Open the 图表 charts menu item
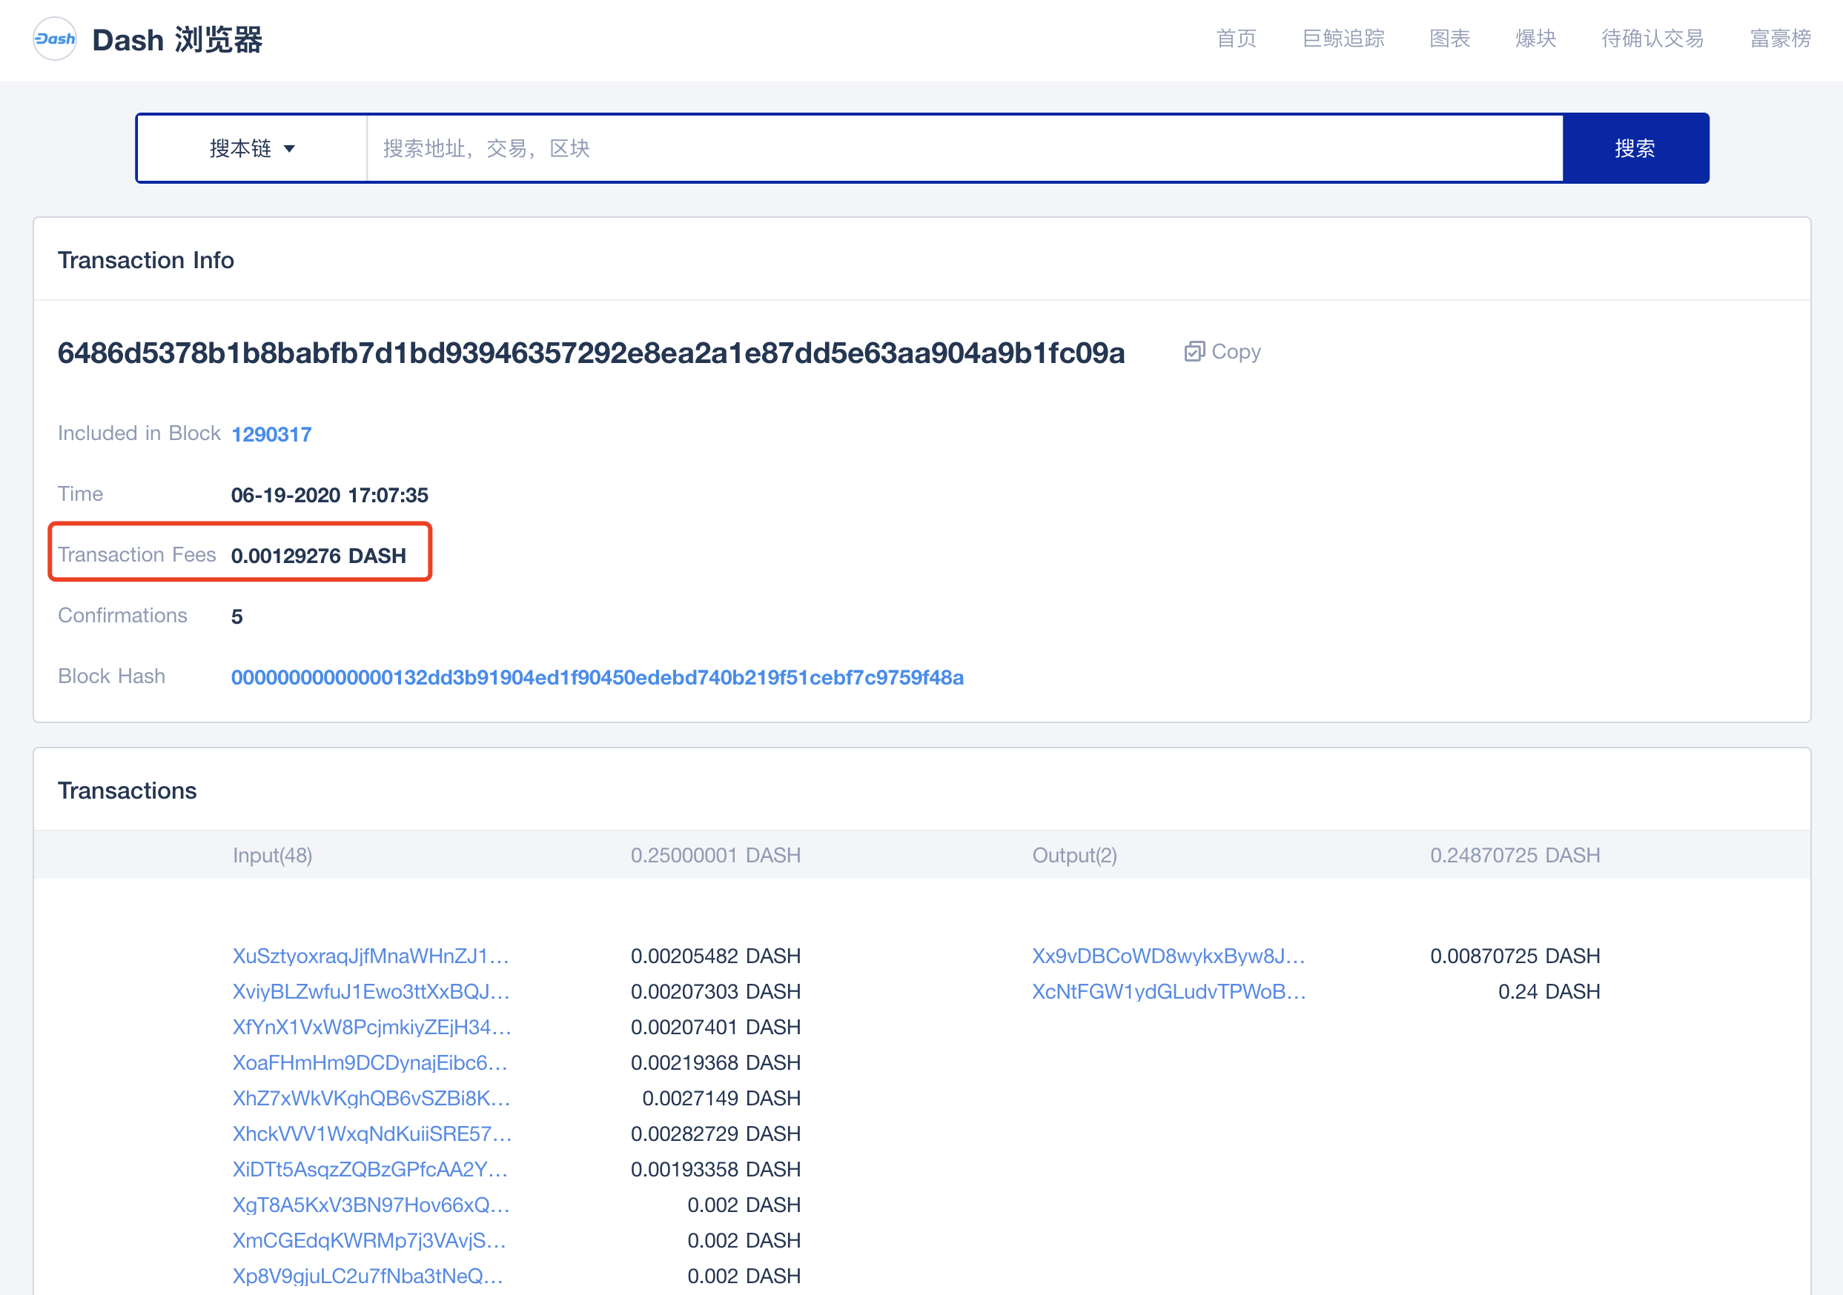This screenshot has width=1843, height=1295. point(1449,39)
